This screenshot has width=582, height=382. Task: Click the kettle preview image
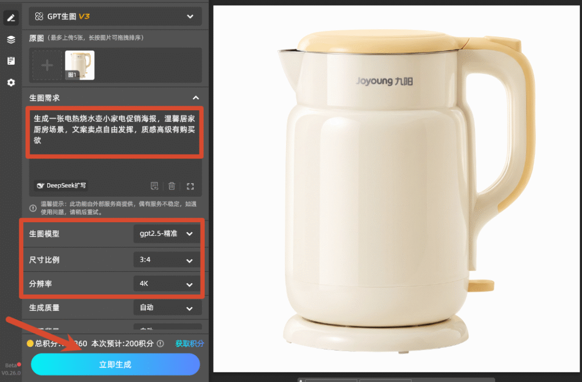[396, 189]
